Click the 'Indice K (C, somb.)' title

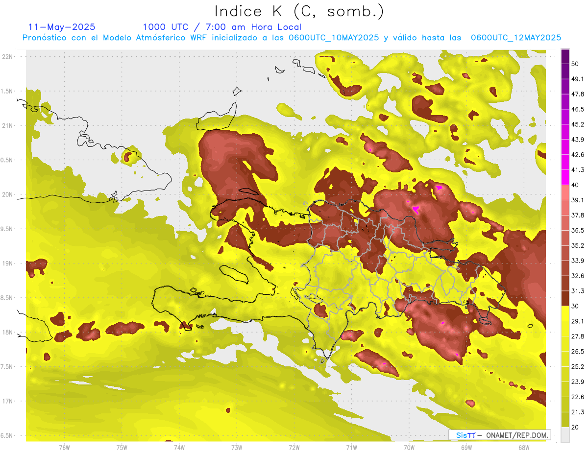(x=299, y=11)
